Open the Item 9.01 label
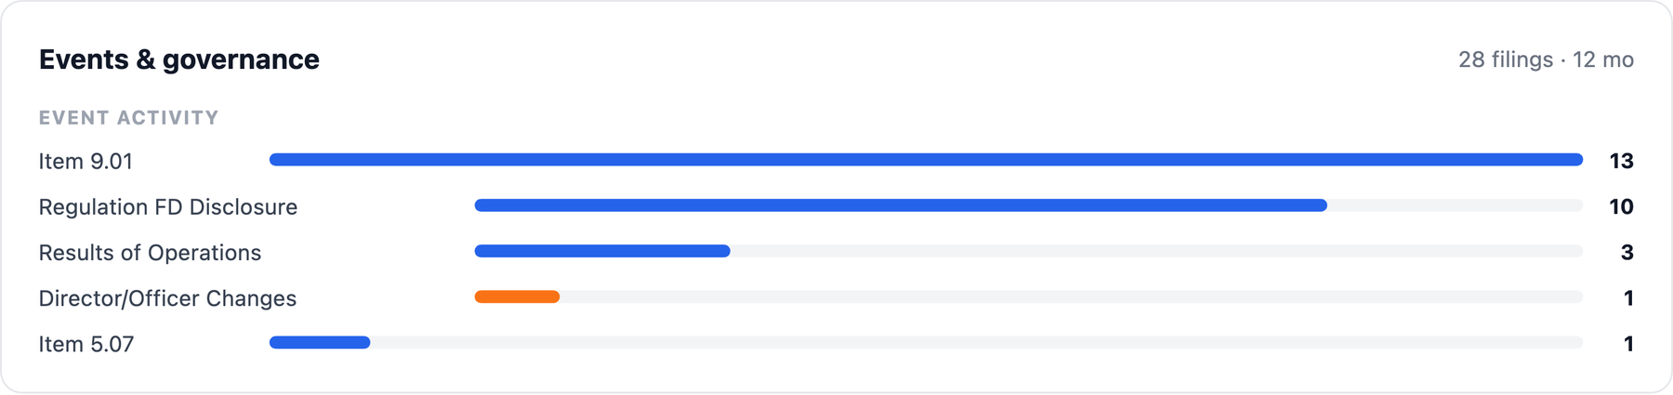The width and height of the screenshot is (1673, 395). coord(86,161)
